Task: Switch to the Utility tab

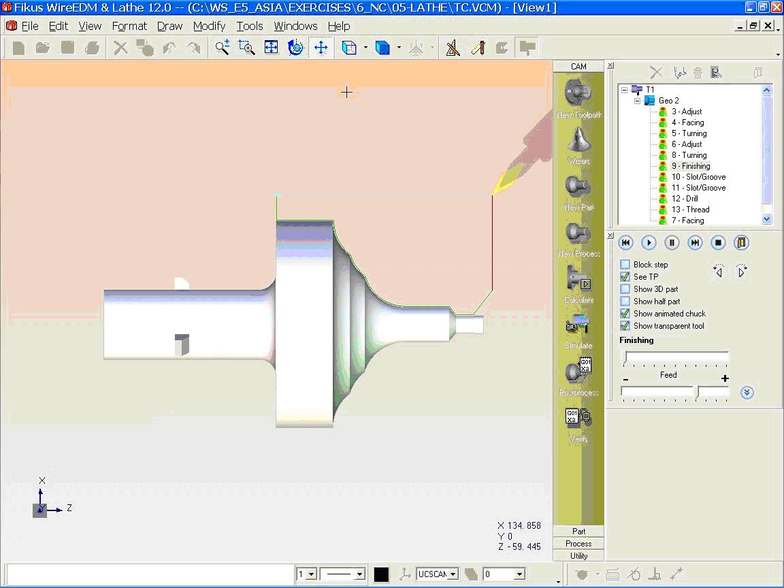Action: (578, 555)
